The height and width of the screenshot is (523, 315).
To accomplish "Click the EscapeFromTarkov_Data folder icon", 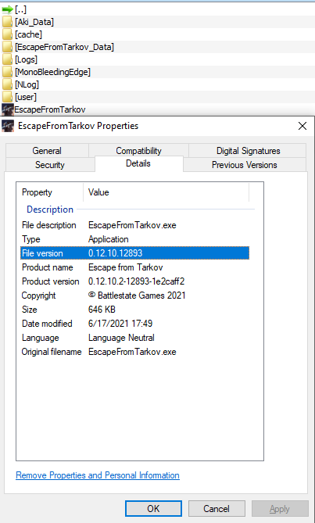I will point(7,47).
